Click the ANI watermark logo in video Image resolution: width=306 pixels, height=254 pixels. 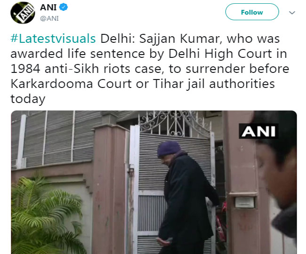[258, 131]
